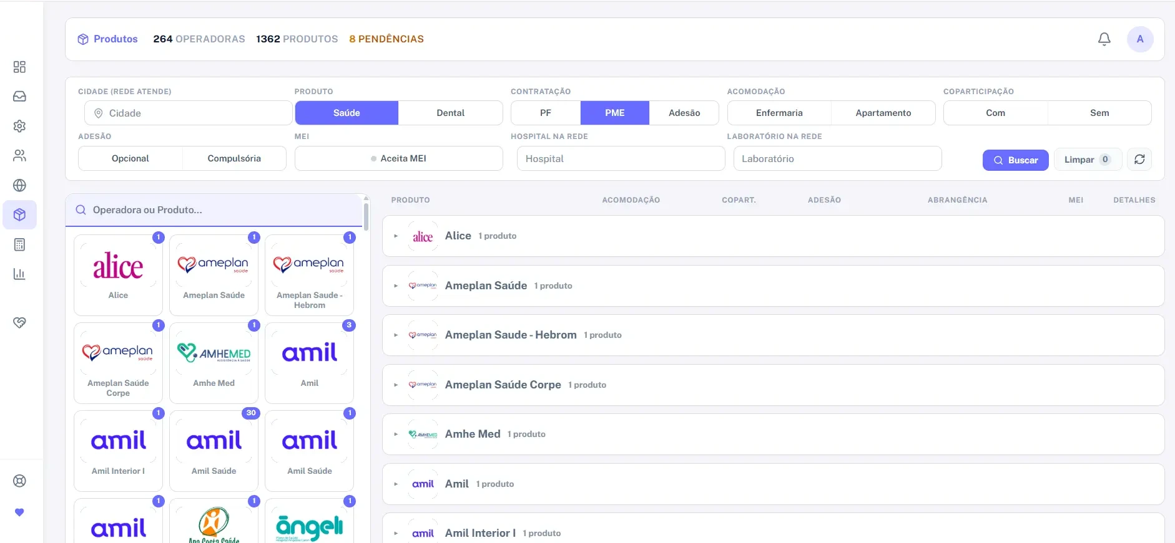Select the Angeli operator card
Screen dimensions: 1175x543
point(309,521)
